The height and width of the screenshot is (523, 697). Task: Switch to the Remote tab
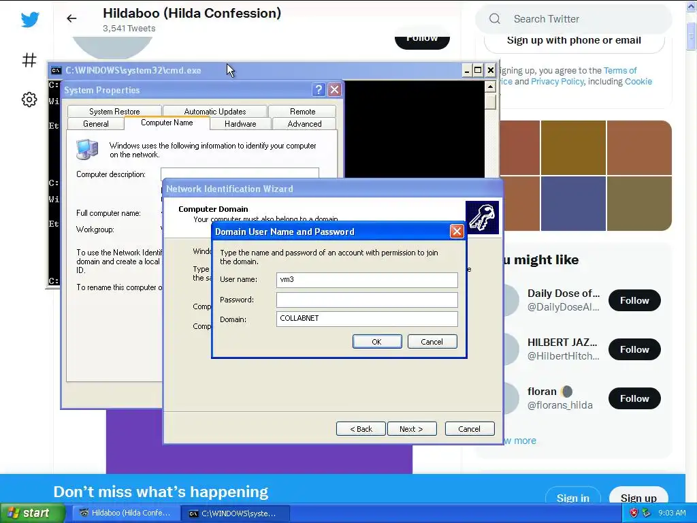coord(302,111)
